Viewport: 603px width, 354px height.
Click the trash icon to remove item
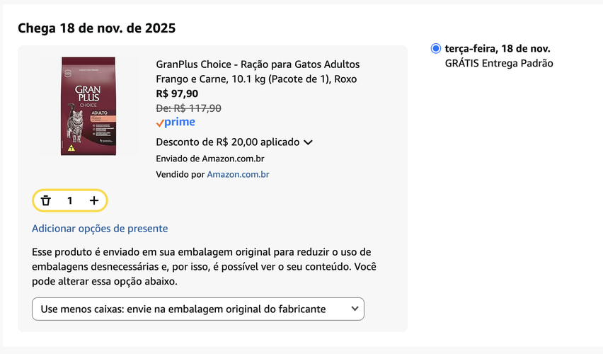point(46,200)
